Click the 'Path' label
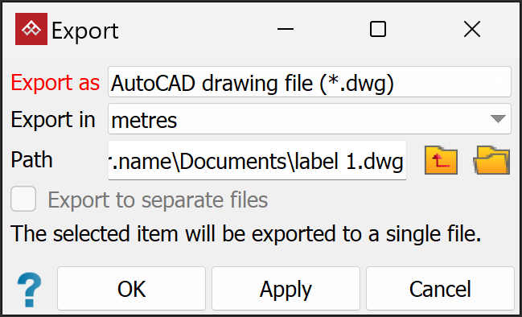Image resolution: width=522 pixels, height=317 pixels. 31,160
